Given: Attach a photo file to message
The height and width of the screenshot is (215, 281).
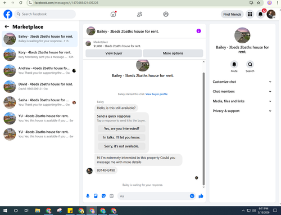Looking at the screenshot, I should tap(96, 196).
